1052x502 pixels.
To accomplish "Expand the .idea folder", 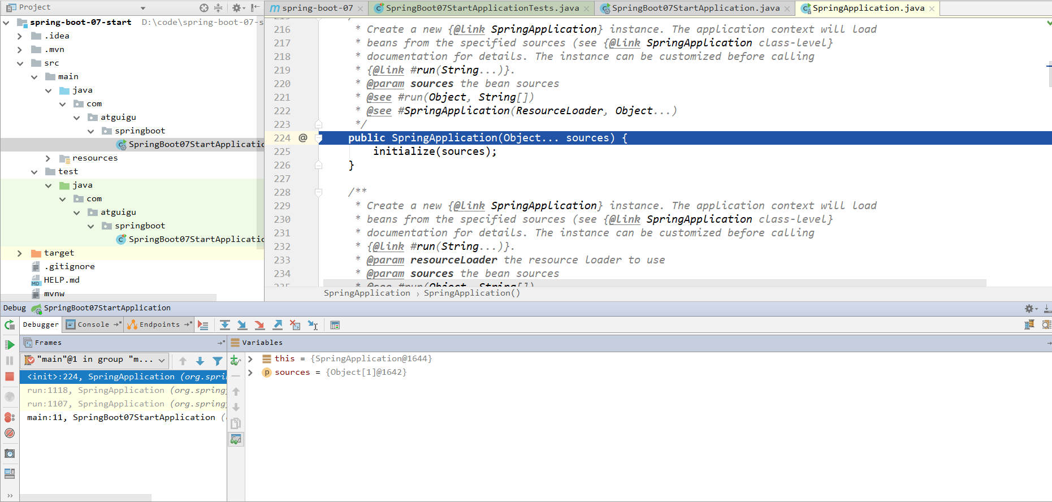I will [x=20, y=36].
